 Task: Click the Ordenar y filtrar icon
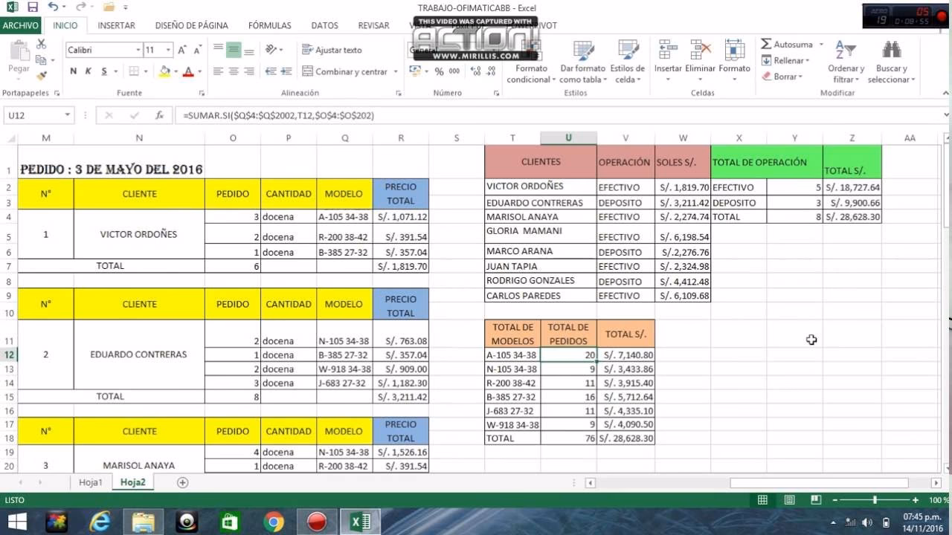click(845, 51)
